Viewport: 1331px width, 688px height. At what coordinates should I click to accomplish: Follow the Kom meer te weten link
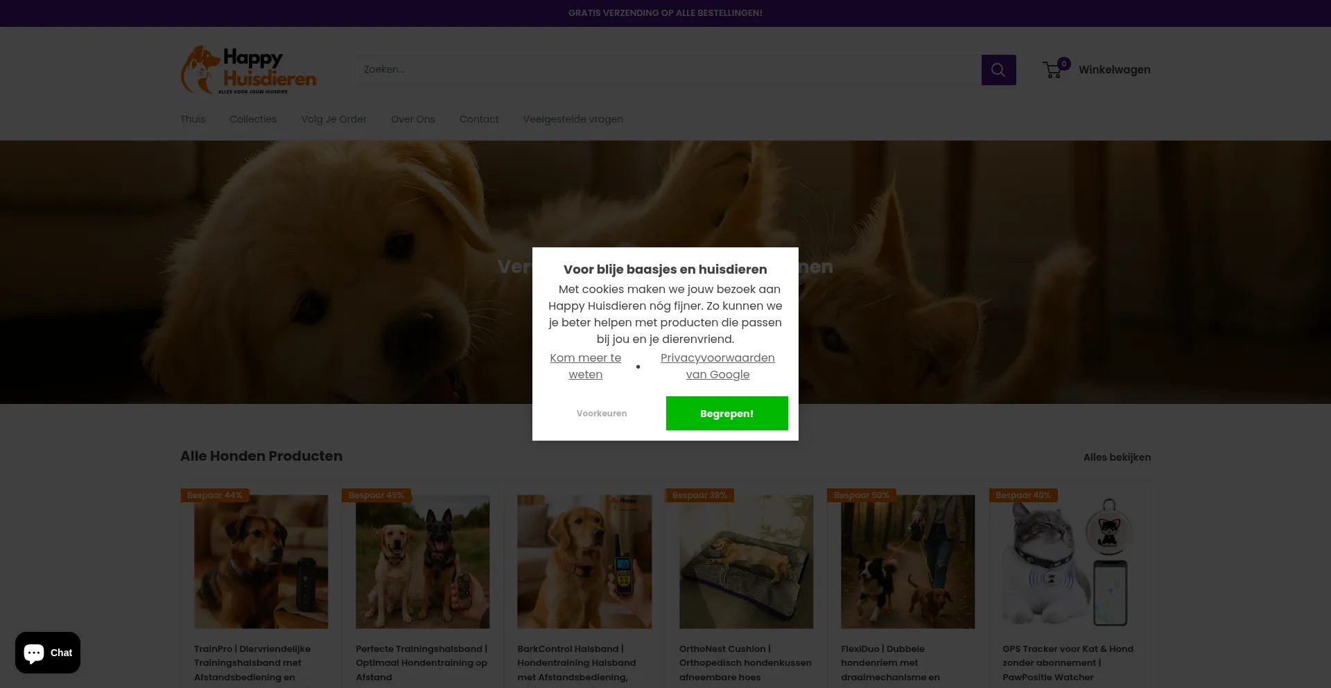click(x=585, y=366)
